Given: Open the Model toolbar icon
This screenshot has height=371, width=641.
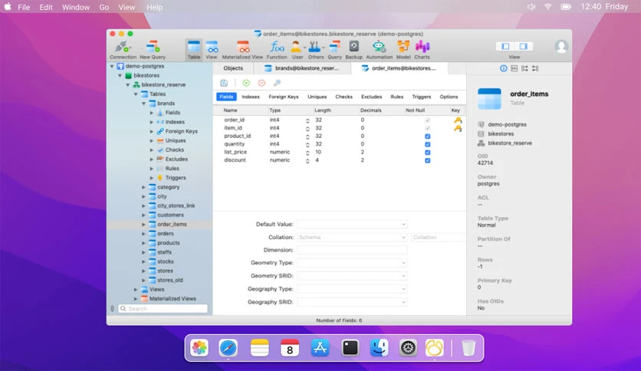Looking at the screenshot, I should click(x=403, y=50).
